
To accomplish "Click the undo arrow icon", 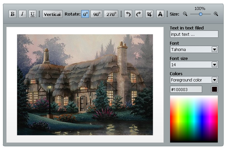I will point(128,14).
